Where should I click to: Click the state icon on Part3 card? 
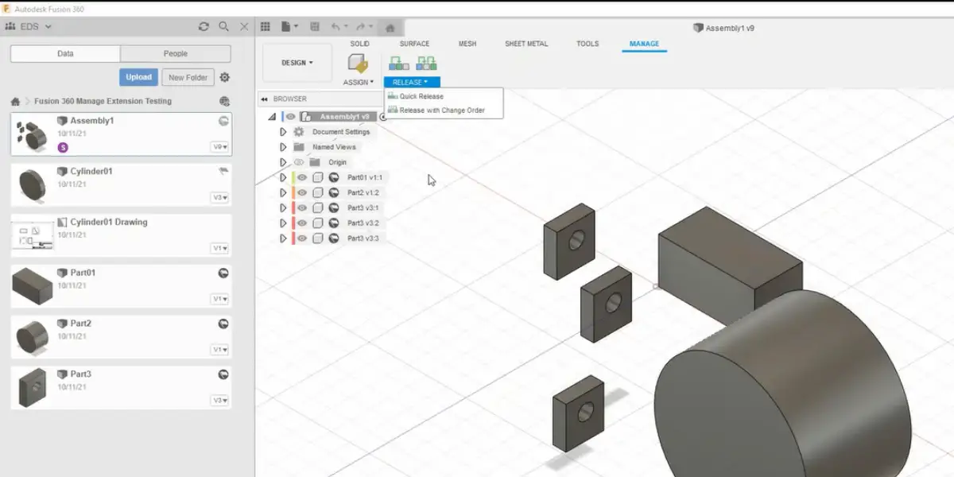click(223, 374)
